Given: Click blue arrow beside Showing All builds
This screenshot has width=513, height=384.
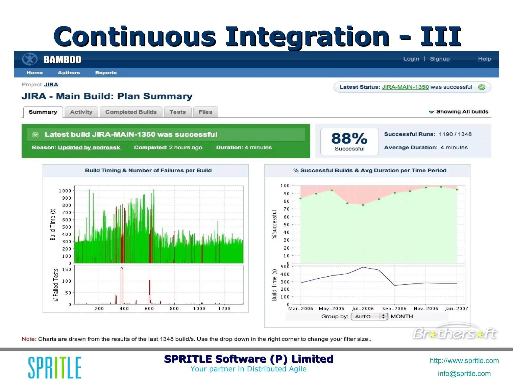Looking at the screenshot, I should click(x=431, y=112).
